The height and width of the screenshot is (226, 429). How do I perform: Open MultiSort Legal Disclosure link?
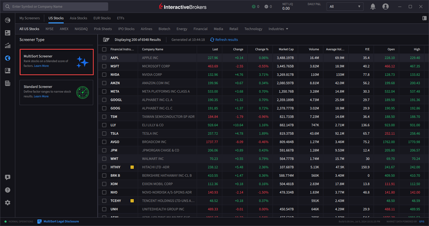(61, 221)
